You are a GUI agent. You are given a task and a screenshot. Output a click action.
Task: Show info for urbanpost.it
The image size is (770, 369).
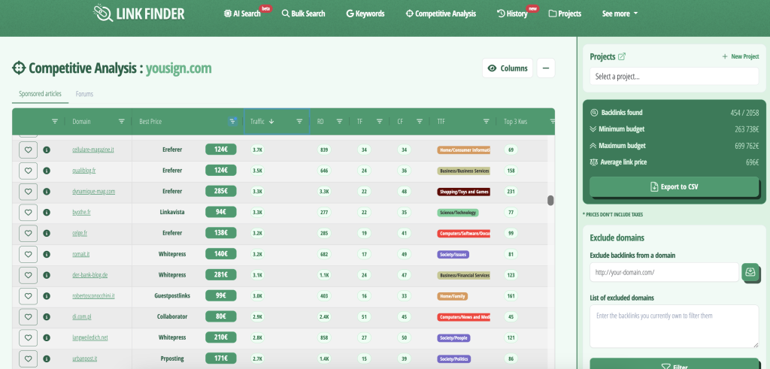(47, 358)
